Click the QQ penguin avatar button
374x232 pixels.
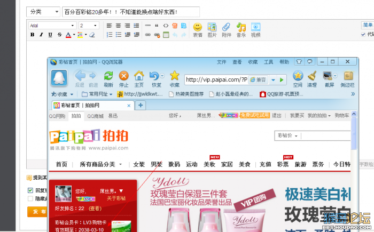tap(59, 78)
